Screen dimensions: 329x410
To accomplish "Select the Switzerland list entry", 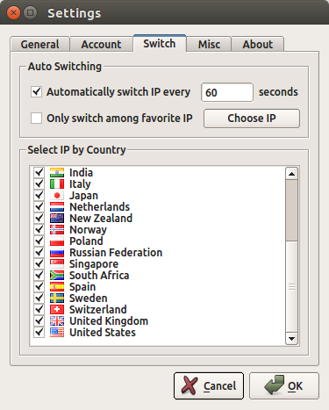I will tap(98, 310).
